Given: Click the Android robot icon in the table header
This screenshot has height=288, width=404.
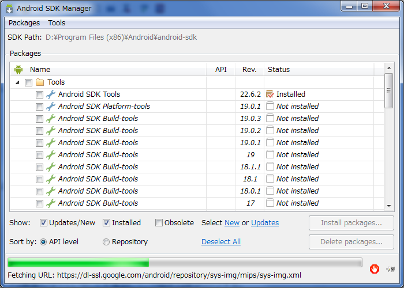Looking at the screenshot, I should coord(18,70).
